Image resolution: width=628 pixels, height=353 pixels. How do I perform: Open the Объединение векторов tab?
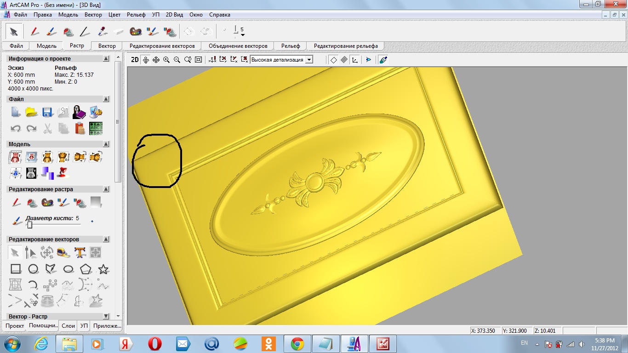pyautogui.click(x=238, y=46)
